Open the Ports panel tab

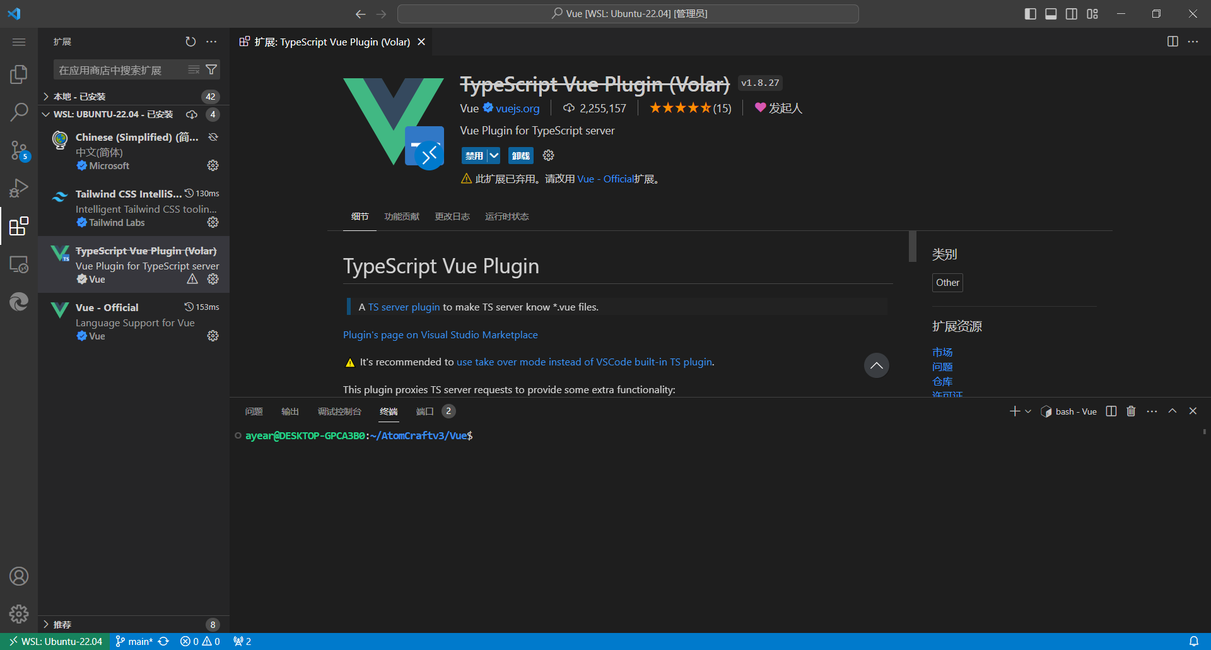[x=425, y=411]
